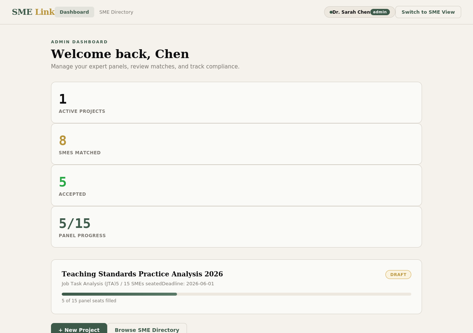This screenshot has height=333, width=473.
Task: Click the project Deadline 2026-06-01 text
Action: [x=188, y=284]
